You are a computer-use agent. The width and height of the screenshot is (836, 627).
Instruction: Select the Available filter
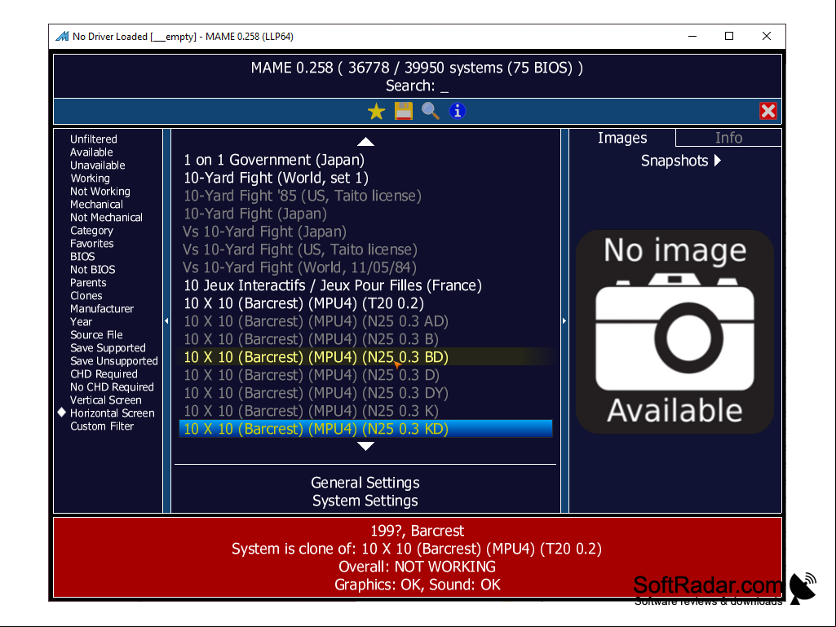pos(91,152)
